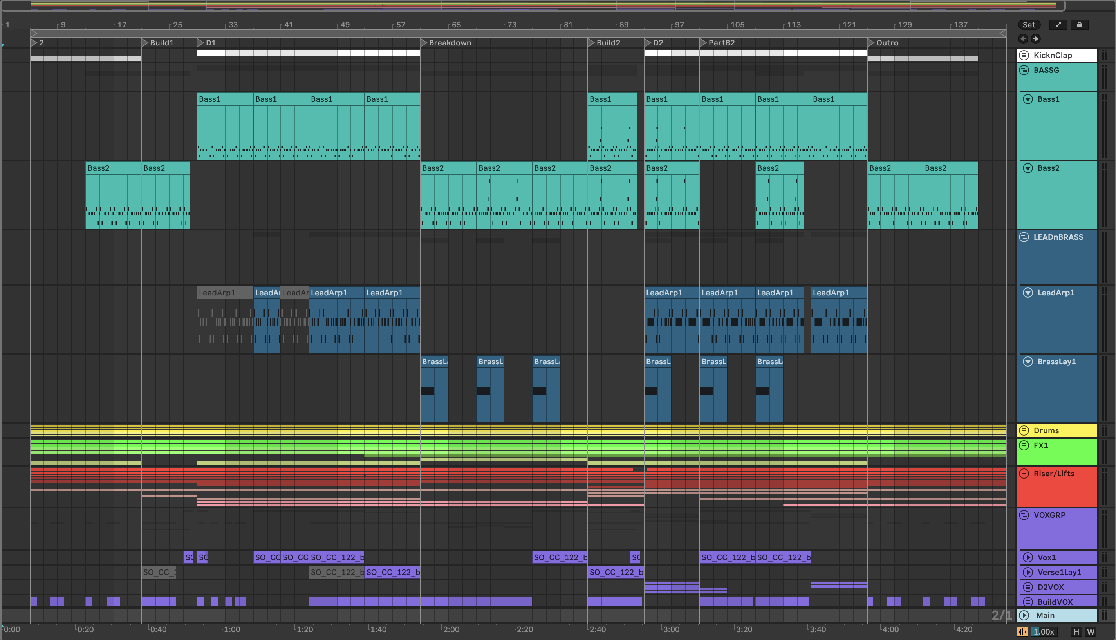Fold the BASSG group track
This screenshot has width=1116, height=640.
tap(1024, 71)
